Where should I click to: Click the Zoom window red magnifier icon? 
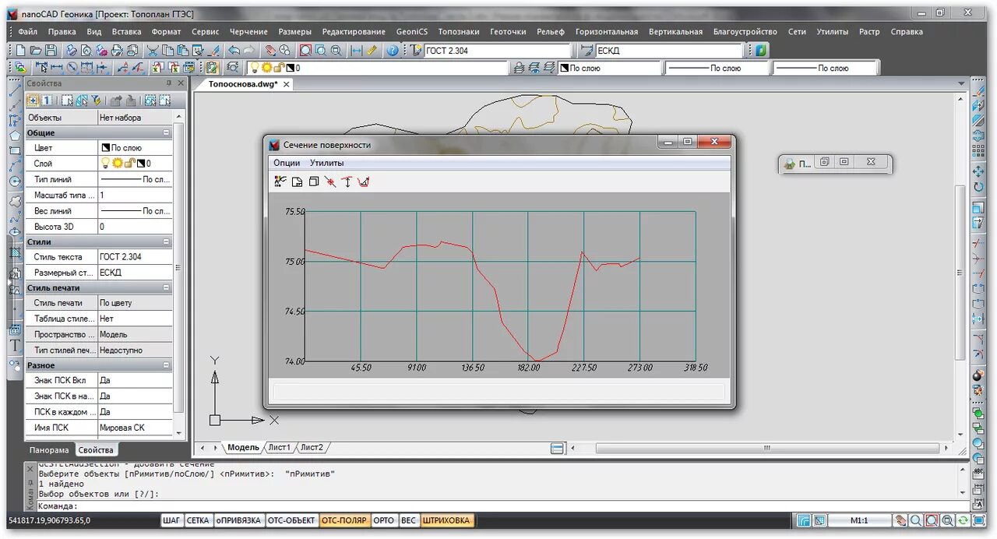pyautogui.click(x=305, y=51)
